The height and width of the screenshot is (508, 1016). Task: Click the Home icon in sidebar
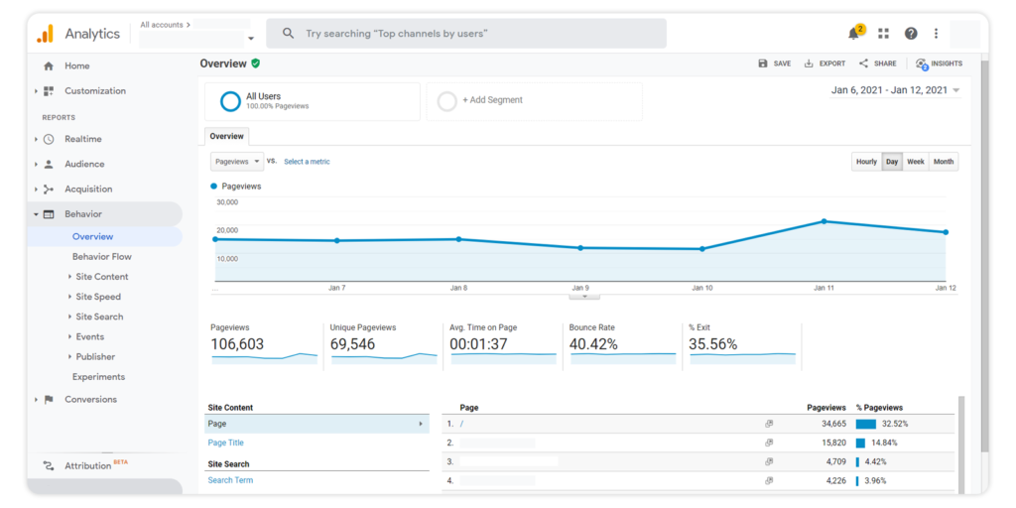point(49,66)
